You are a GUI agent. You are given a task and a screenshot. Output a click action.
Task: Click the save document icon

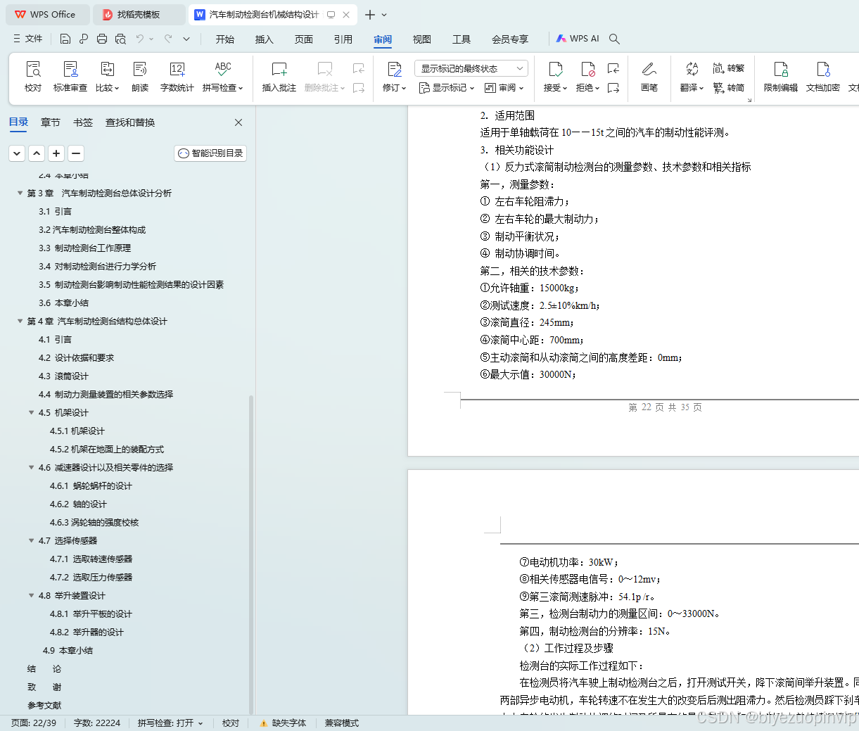tap(65, 39)
